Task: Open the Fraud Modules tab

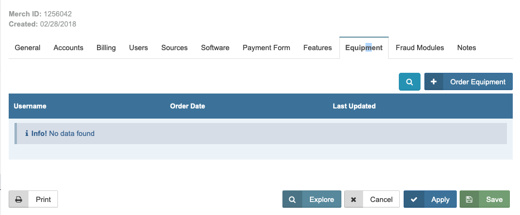Action: [x=420, y=48]
